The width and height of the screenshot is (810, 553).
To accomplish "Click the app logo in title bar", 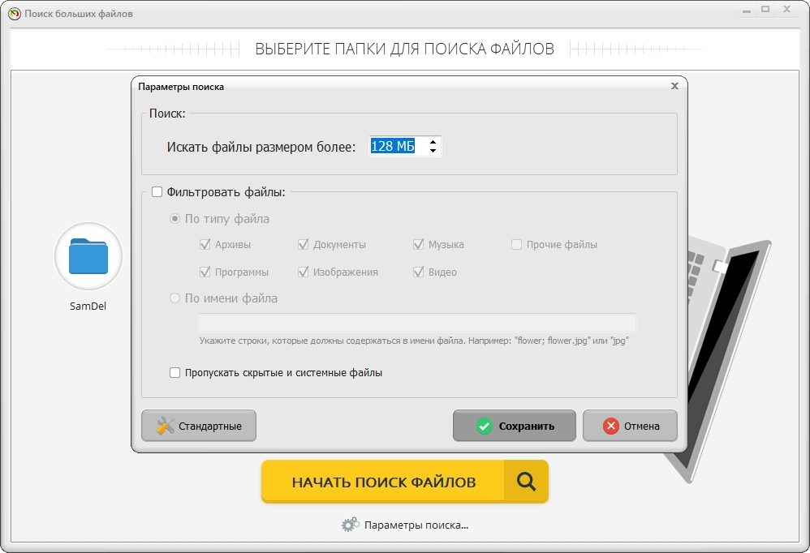I will point(14,14).
